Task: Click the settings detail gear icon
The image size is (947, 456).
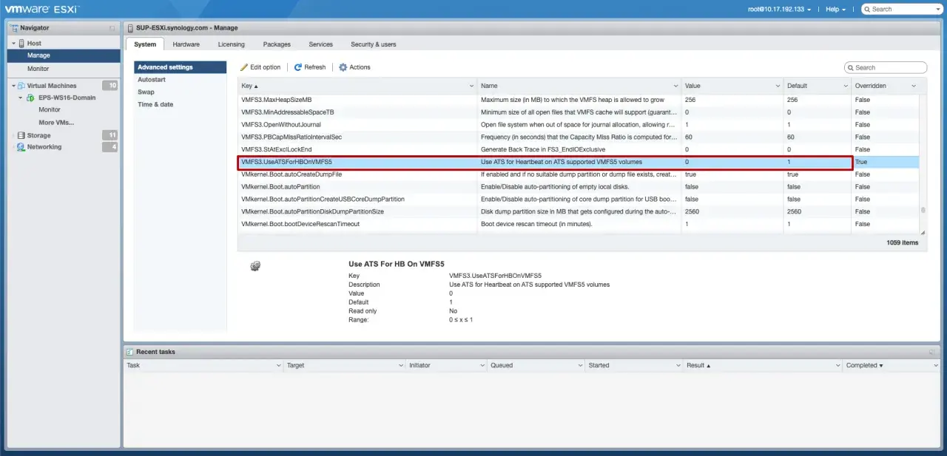Action: coord(255,266)
